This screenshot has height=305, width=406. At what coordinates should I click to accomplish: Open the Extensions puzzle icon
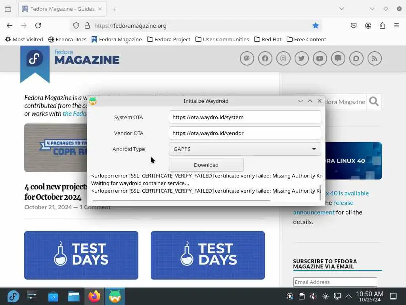[x=382, y=25]
